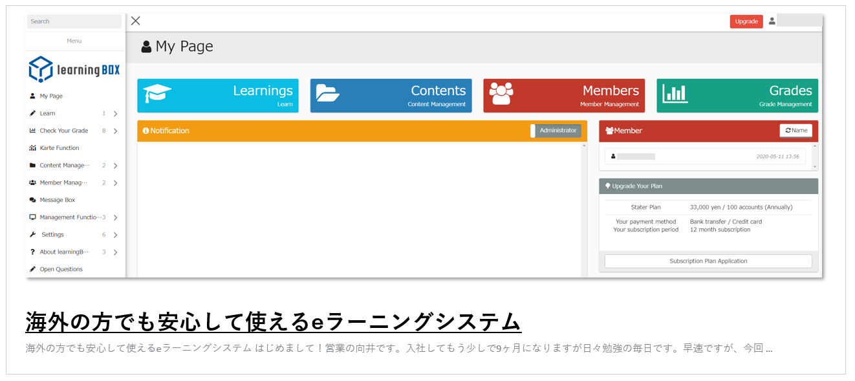Viewport: 855px width, 381px height.
Task: Open Message Box from the sidebar
Action: 57,200
